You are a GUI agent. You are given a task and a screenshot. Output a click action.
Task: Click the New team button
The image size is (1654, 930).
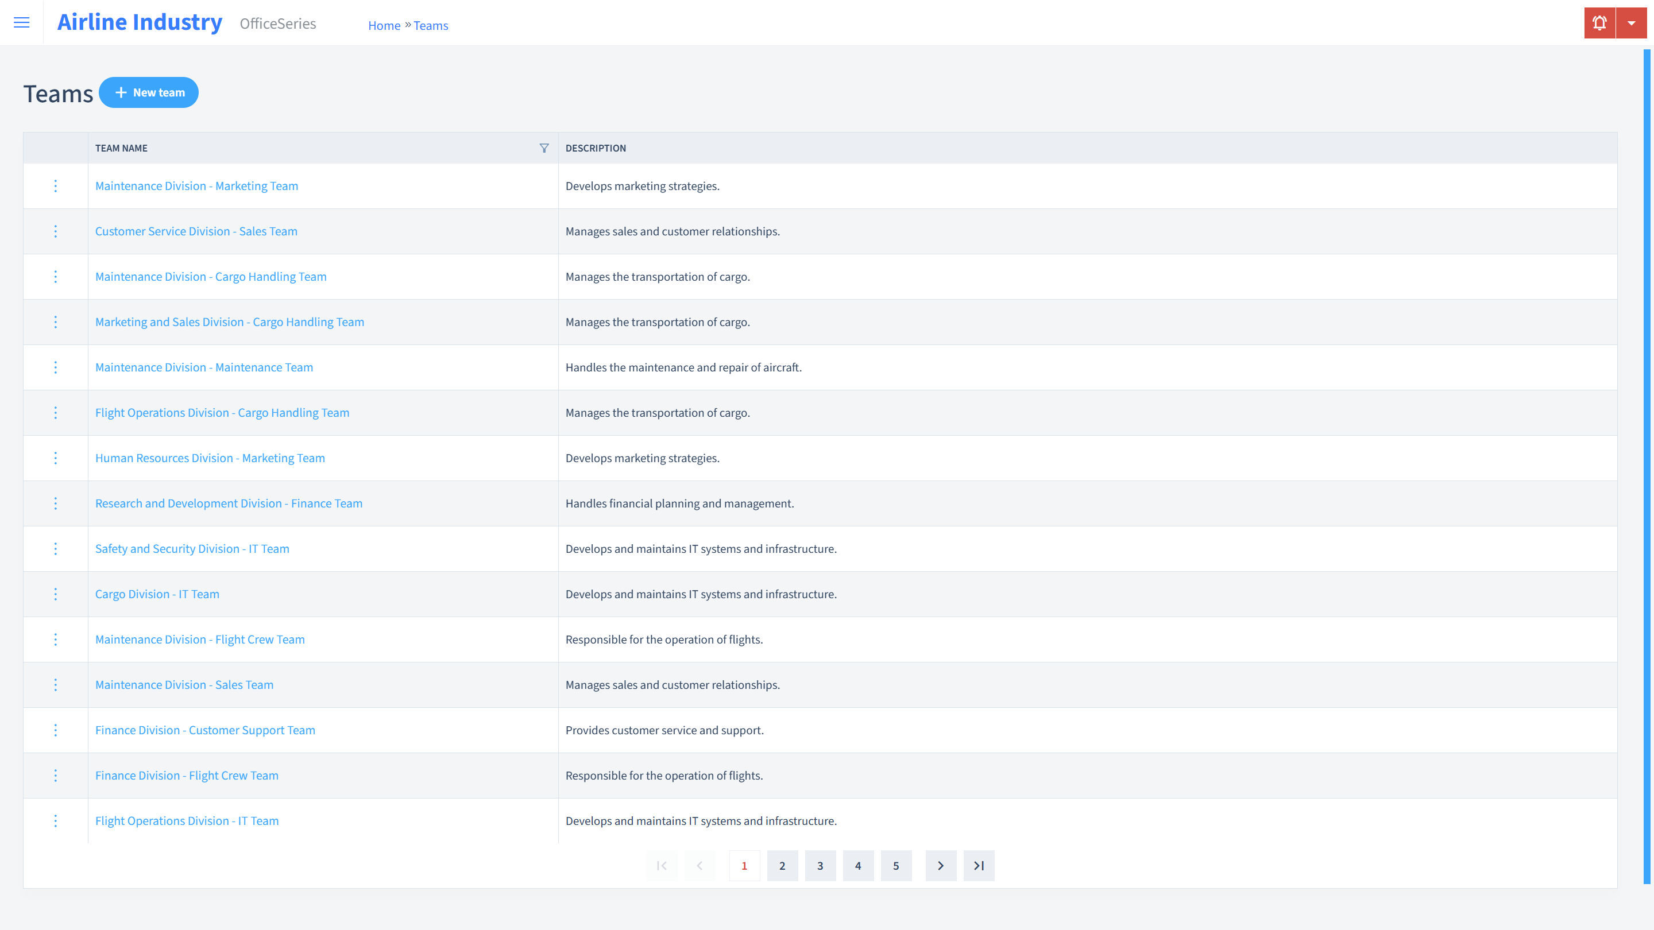point(149,92)
